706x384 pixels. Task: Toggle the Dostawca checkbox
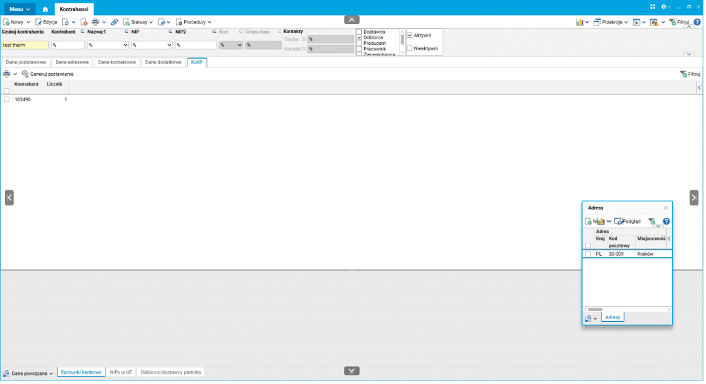(x=359, y=32)
